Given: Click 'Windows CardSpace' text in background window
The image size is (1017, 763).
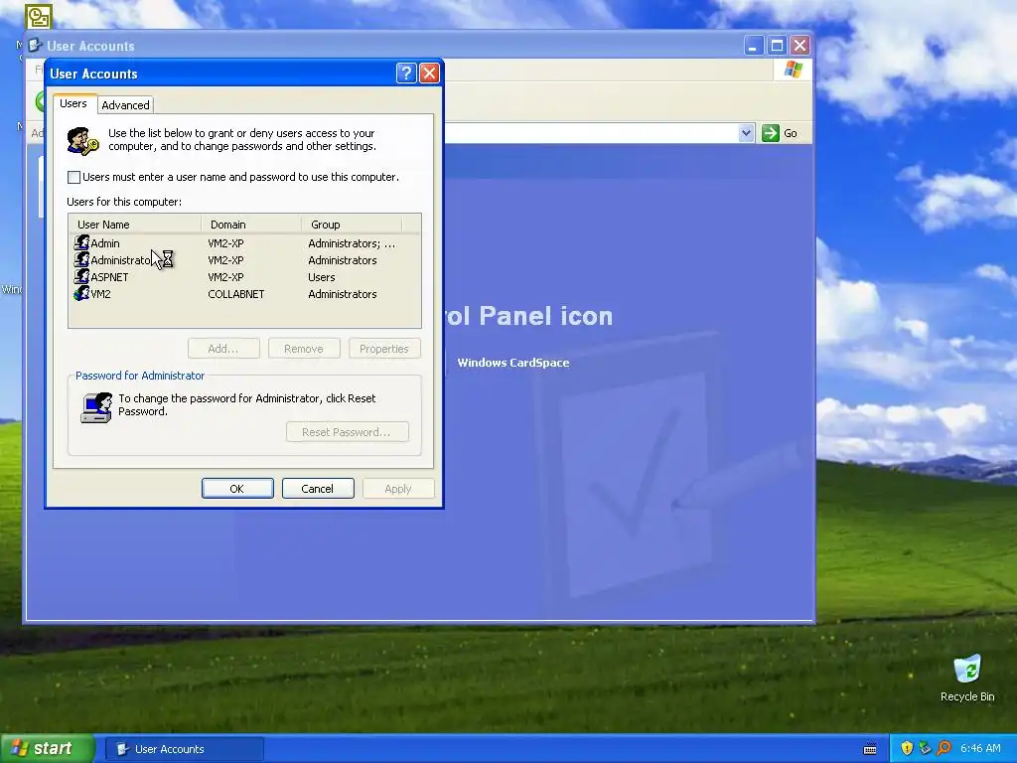Looking at the screenshot, I should click(513, 363).
